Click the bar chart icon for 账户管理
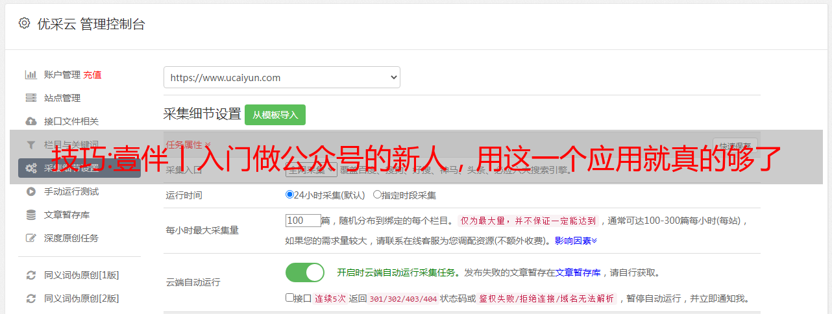 coord(31,75)
